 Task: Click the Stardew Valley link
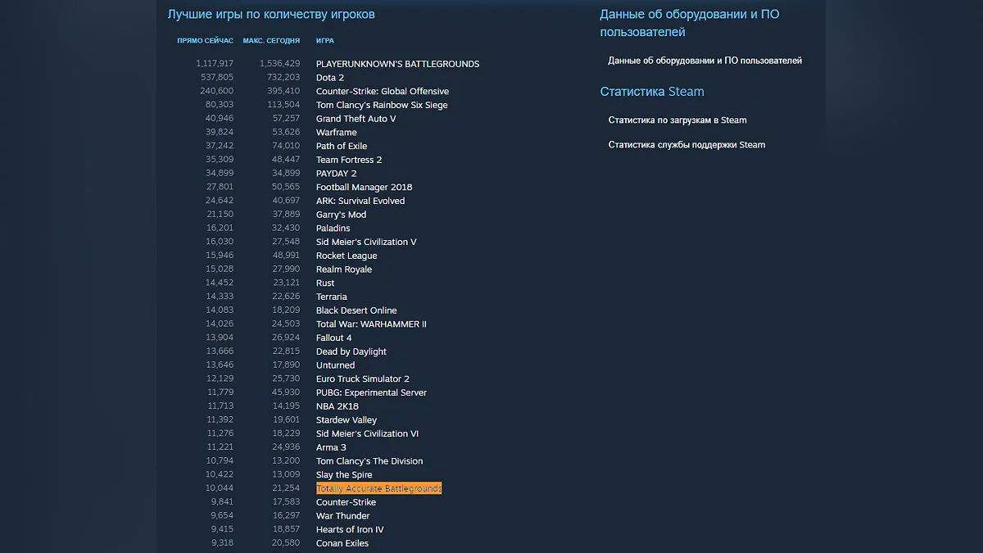[x=347, y=419]
